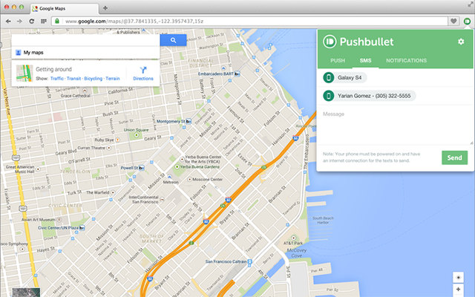475x297 pixels.
Task: Choose the Galaxy S4 device chip
Action: pyautogui.click(x=345, y=77)
